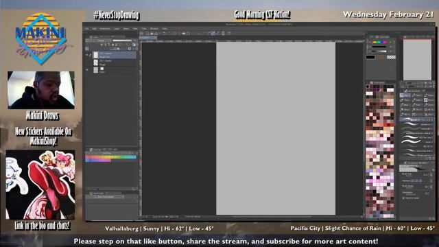Click the highlighted snap icon in command bar
The height and width of the screenshot is (247, 439).
213,34
